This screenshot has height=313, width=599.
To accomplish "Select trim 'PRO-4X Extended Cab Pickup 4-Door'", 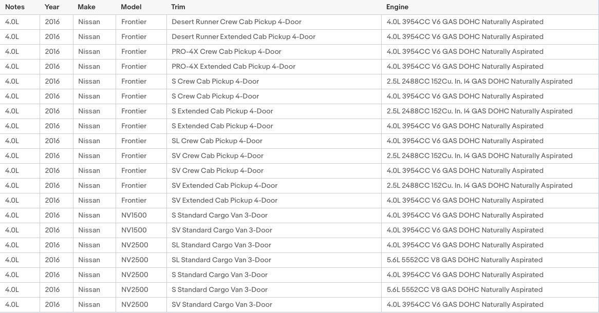I will pyautogui.click(x=233, y=66).
